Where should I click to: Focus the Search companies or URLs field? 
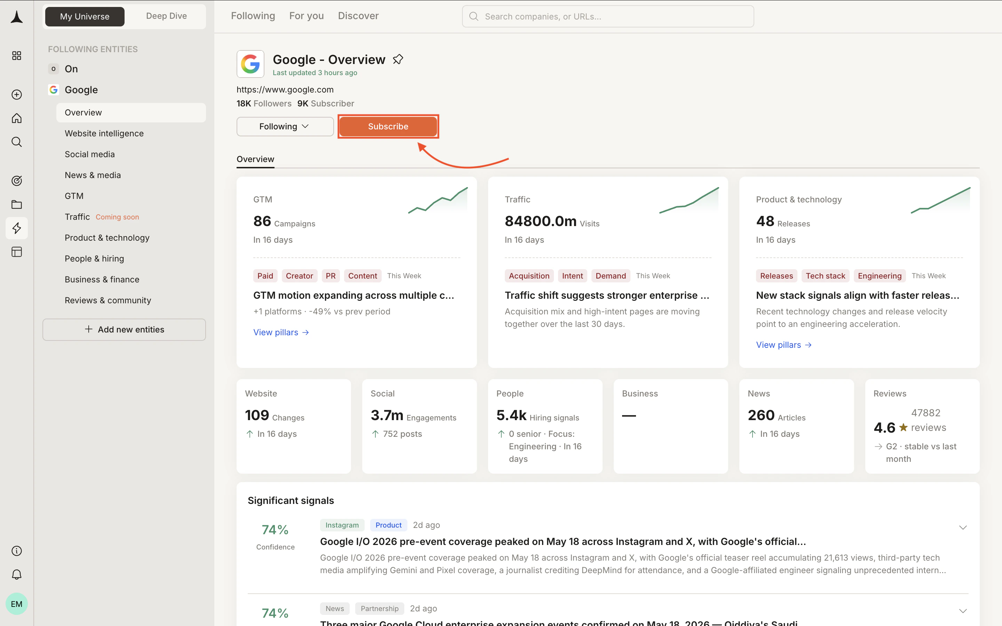[608, 17]
